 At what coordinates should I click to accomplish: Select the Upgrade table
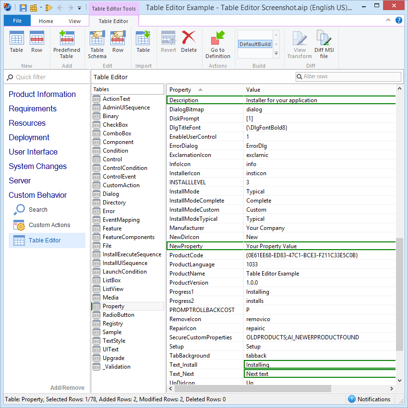113,358
